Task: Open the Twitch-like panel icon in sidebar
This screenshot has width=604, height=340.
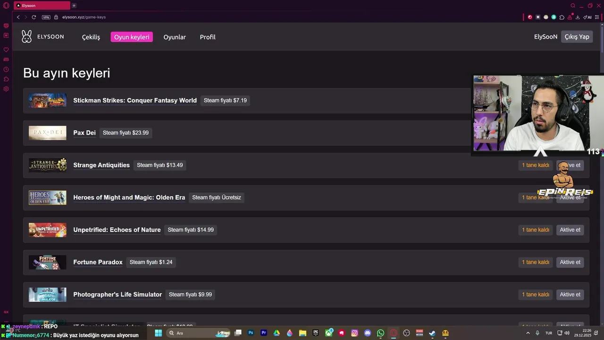Action: click(6, 35)
